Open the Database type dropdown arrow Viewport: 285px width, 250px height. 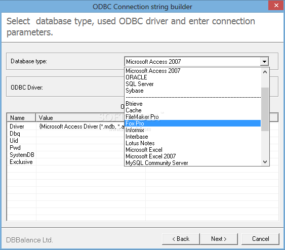pyautogui.click(x=264, y=62)
